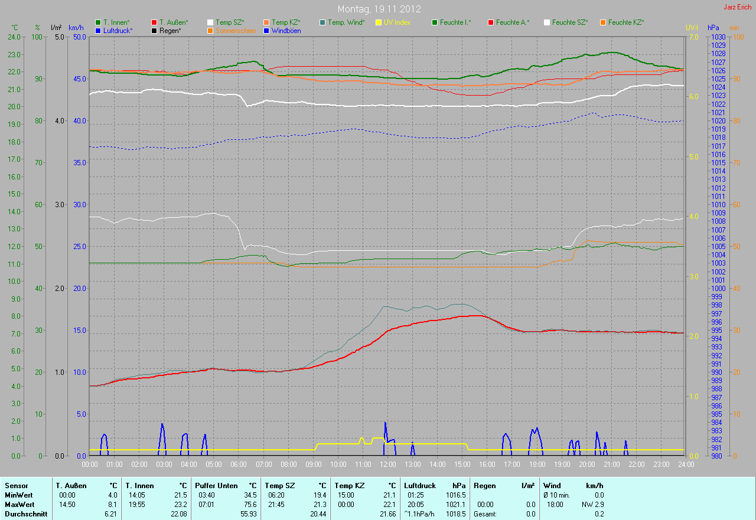
Task: Click the T. Außen max time '14:50'
Action: tap(67, 505)
